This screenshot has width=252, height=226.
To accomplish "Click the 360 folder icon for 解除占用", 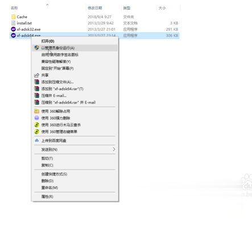I will click(36, 111).
